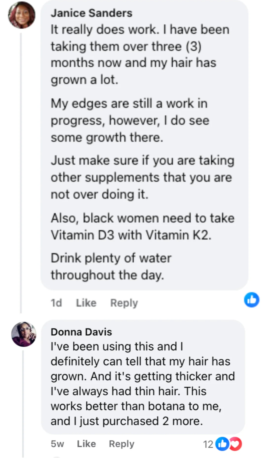Click the Vitamin D3 with Vitamin K2 text
The width and height of the screenshot is (268, 469).
click(131, 235)
